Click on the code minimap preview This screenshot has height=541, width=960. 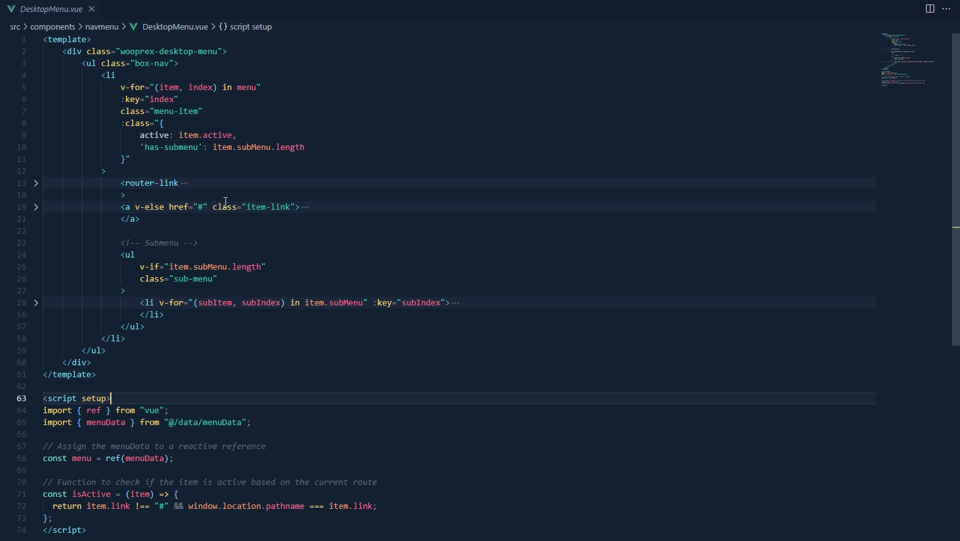[x=906, y=60]
